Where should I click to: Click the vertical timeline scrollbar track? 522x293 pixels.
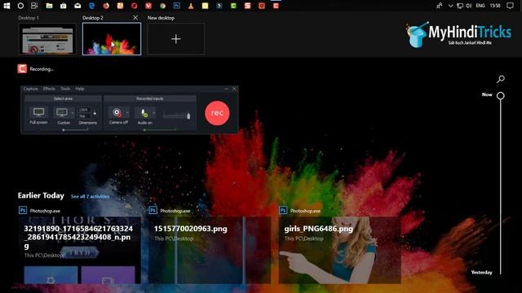point(500,186)
